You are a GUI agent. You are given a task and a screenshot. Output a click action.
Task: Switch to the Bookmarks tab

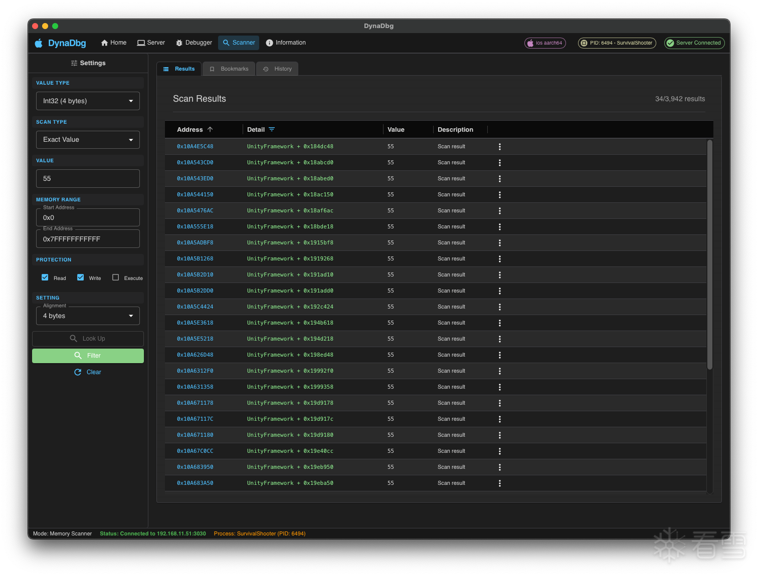(x=229, y=69)
